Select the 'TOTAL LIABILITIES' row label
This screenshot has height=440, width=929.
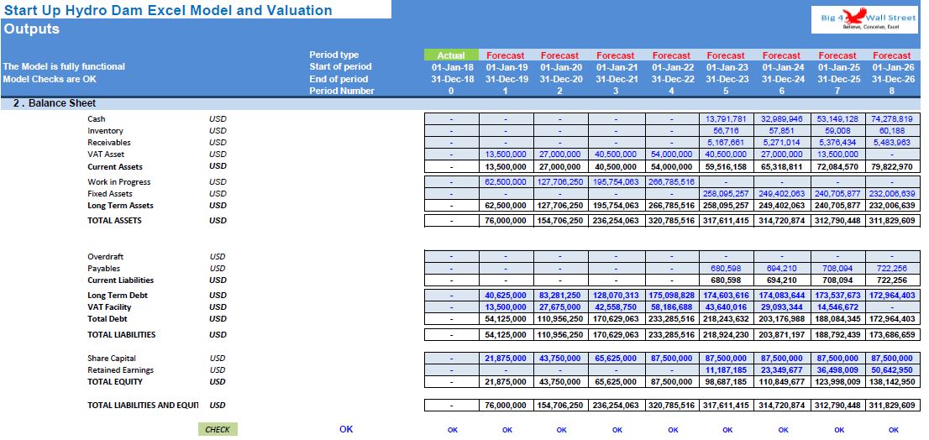click(122, 334)
